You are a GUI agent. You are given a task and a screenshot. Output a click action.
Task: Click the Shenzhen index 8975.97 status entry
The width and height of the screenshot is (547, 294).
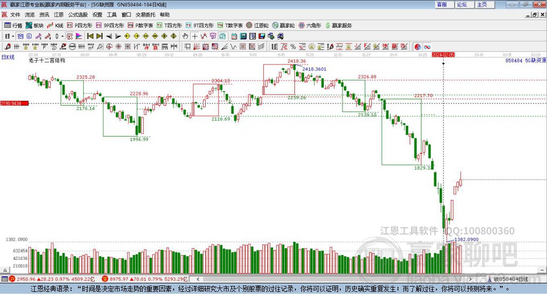tap(145, 279)
